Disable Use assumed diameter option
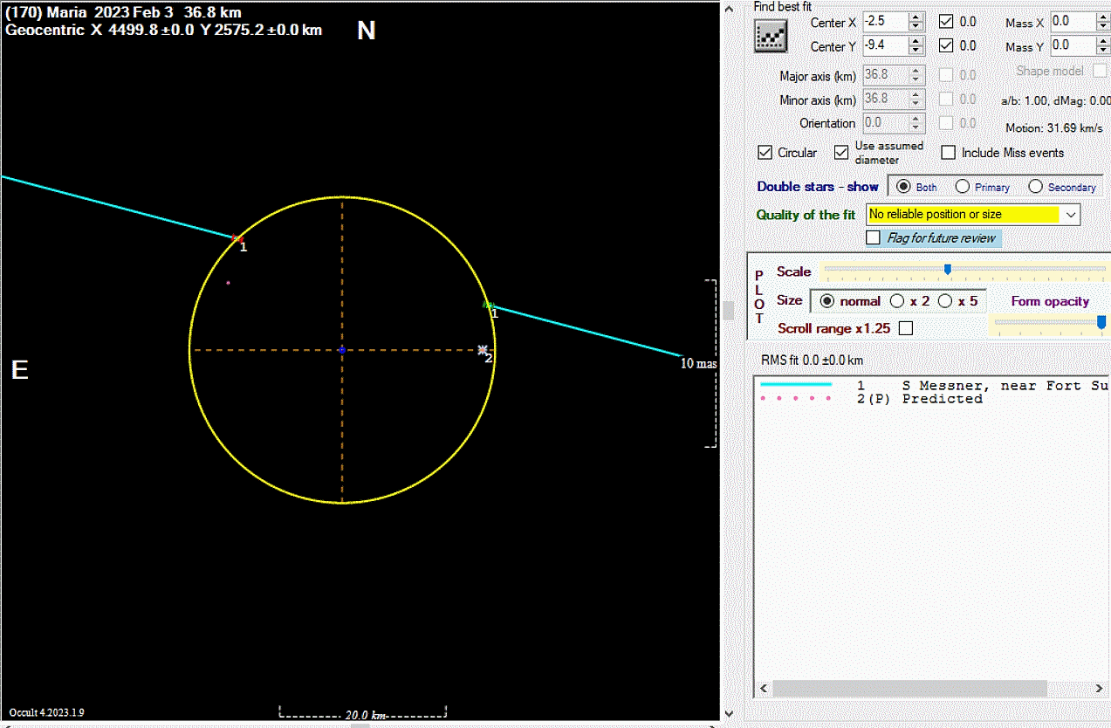This screenshot has height=728, width=1111. click(x=841, y=153)
